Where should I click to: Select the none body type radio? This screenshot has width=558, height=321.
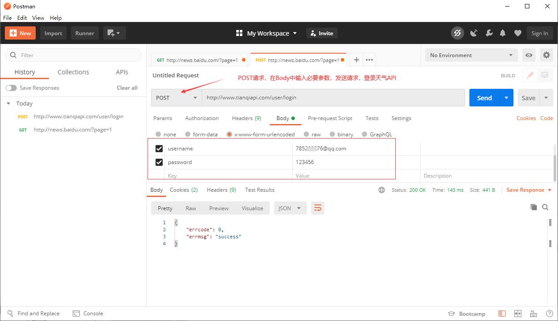158,134
